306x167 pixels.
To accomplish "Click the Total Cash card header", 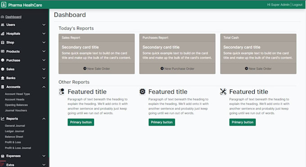I will click(x=258, y=38).
